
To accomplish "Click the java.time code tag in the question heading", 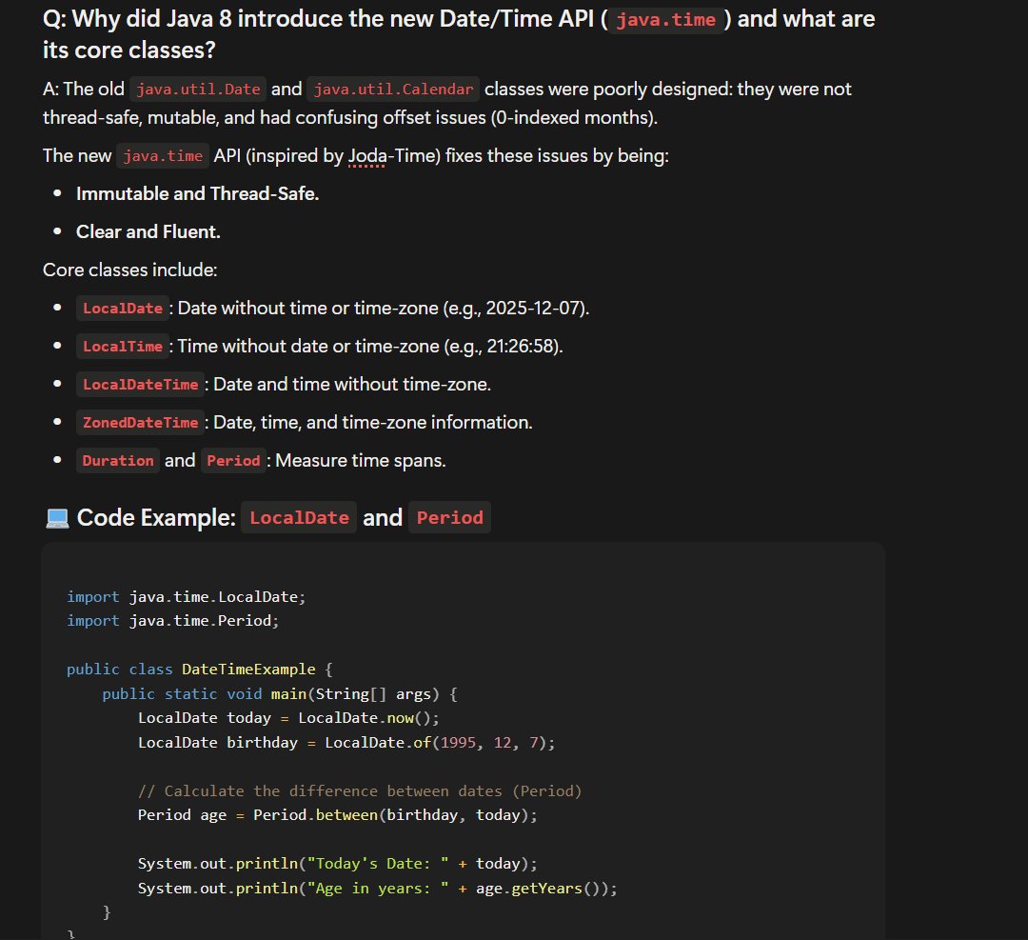I will (x=665, y=20).
